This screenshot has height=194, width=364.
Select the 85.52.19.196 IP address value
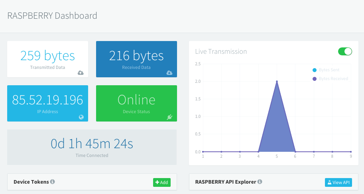click(47, 100)
